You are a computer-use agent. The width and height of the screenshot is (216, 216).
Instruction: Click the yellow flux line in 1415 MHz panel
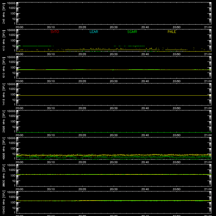tap(114, 95)
